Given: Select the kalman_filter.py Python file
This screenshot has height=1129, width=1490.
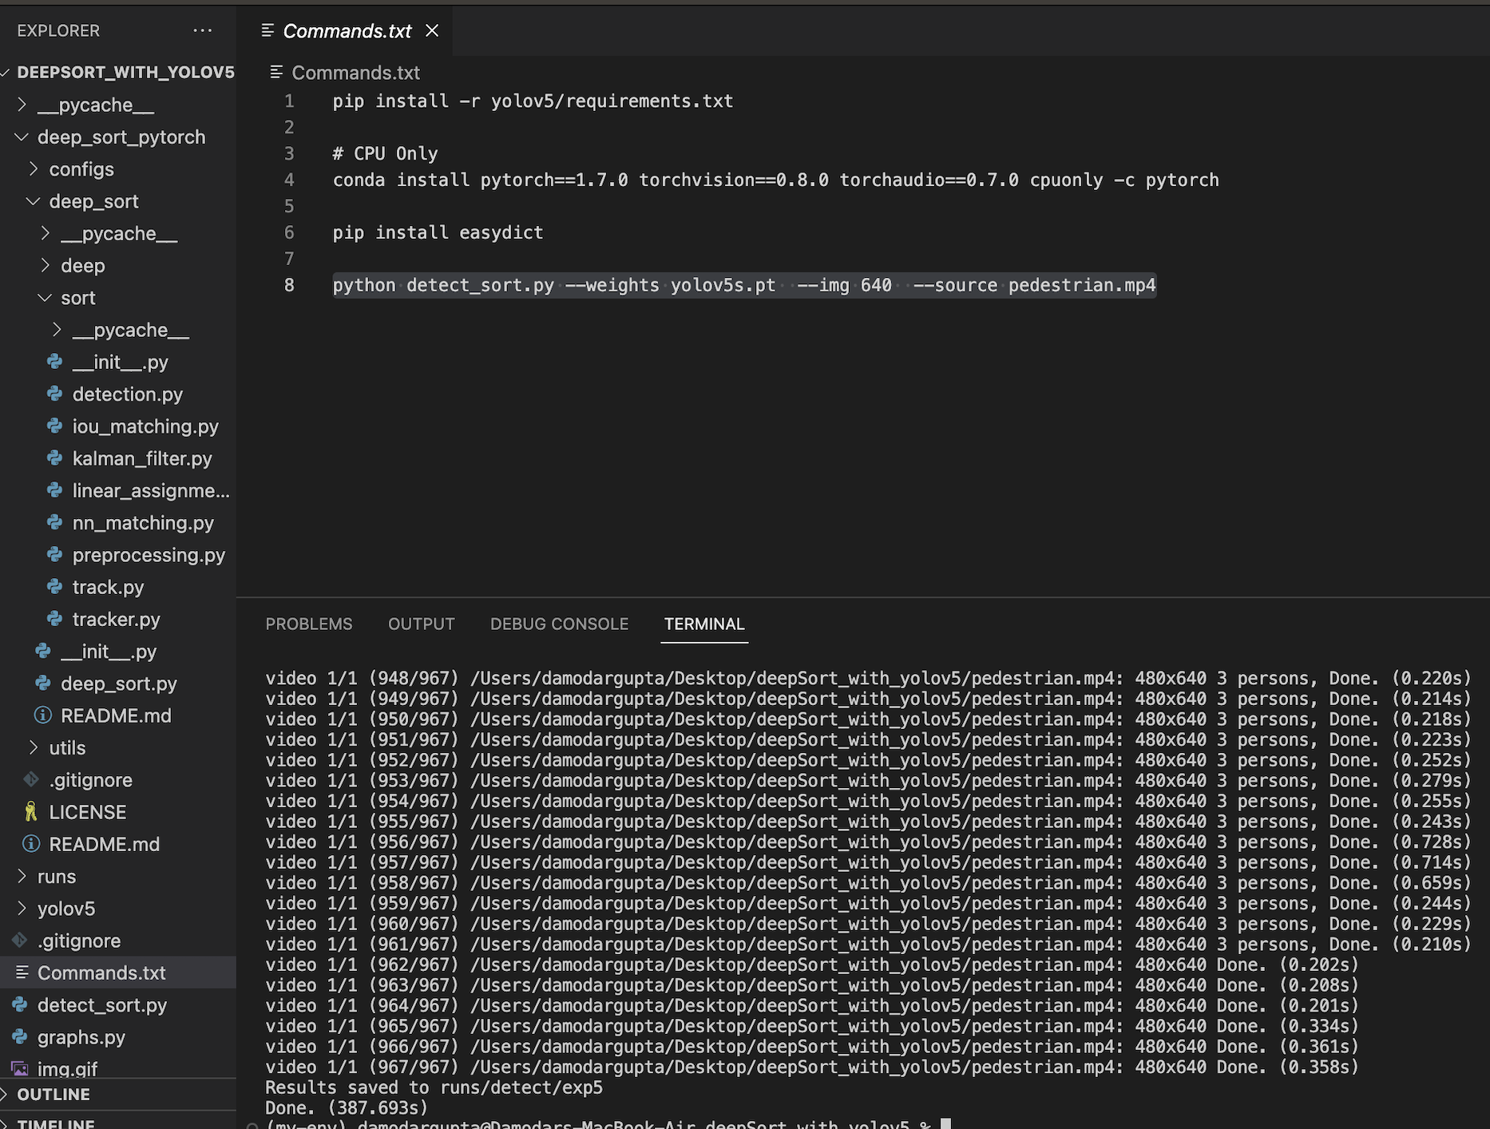Looking at the screenshot, I should click(142, 458).
